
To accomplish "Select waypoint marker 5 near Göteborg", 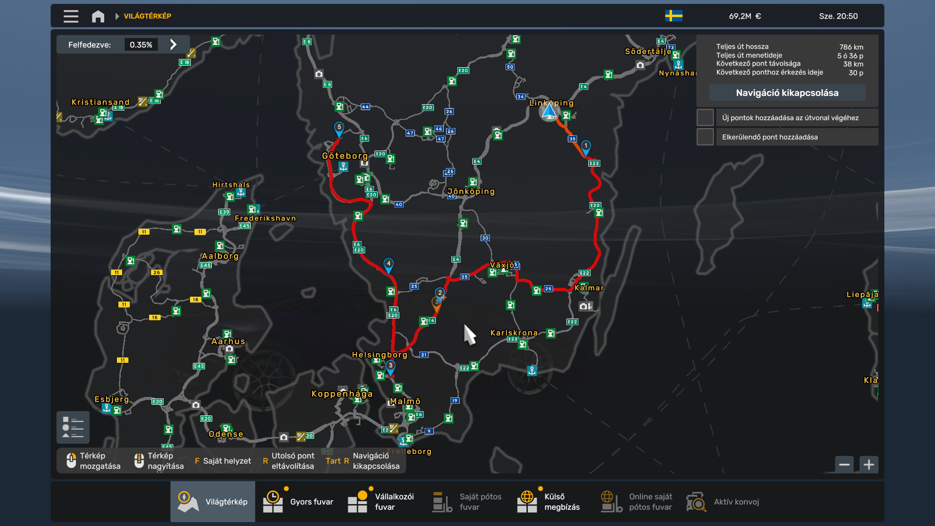I will click(x=339, y=129).
